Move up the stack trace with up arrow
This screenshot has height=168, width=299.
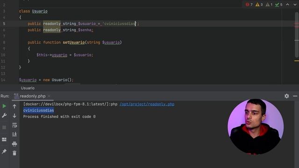pyautogui.click(x=14, y=106)
